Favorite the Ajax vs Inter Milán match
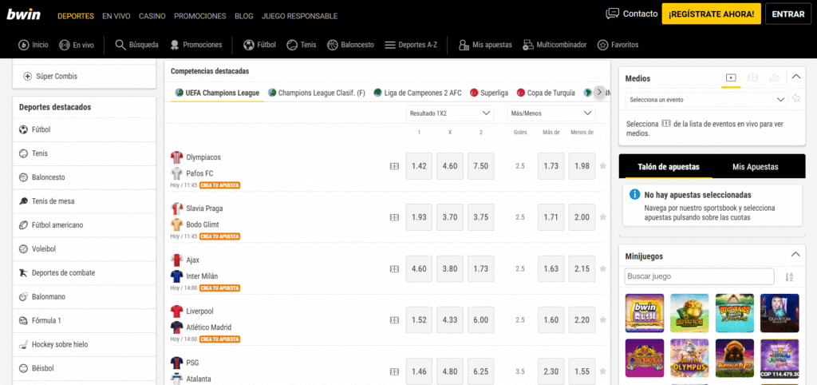 coord(603,268)
